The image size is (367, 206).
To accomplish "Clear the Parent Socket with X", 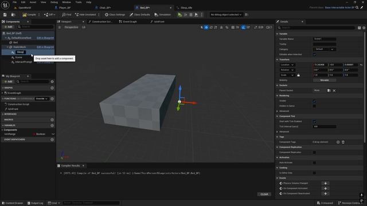I will coord(334,90).
